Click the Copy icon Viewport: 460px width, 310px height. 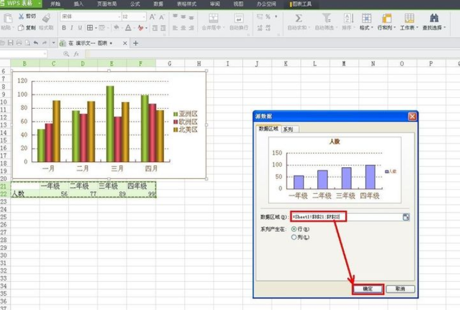(x=21, y=28)
